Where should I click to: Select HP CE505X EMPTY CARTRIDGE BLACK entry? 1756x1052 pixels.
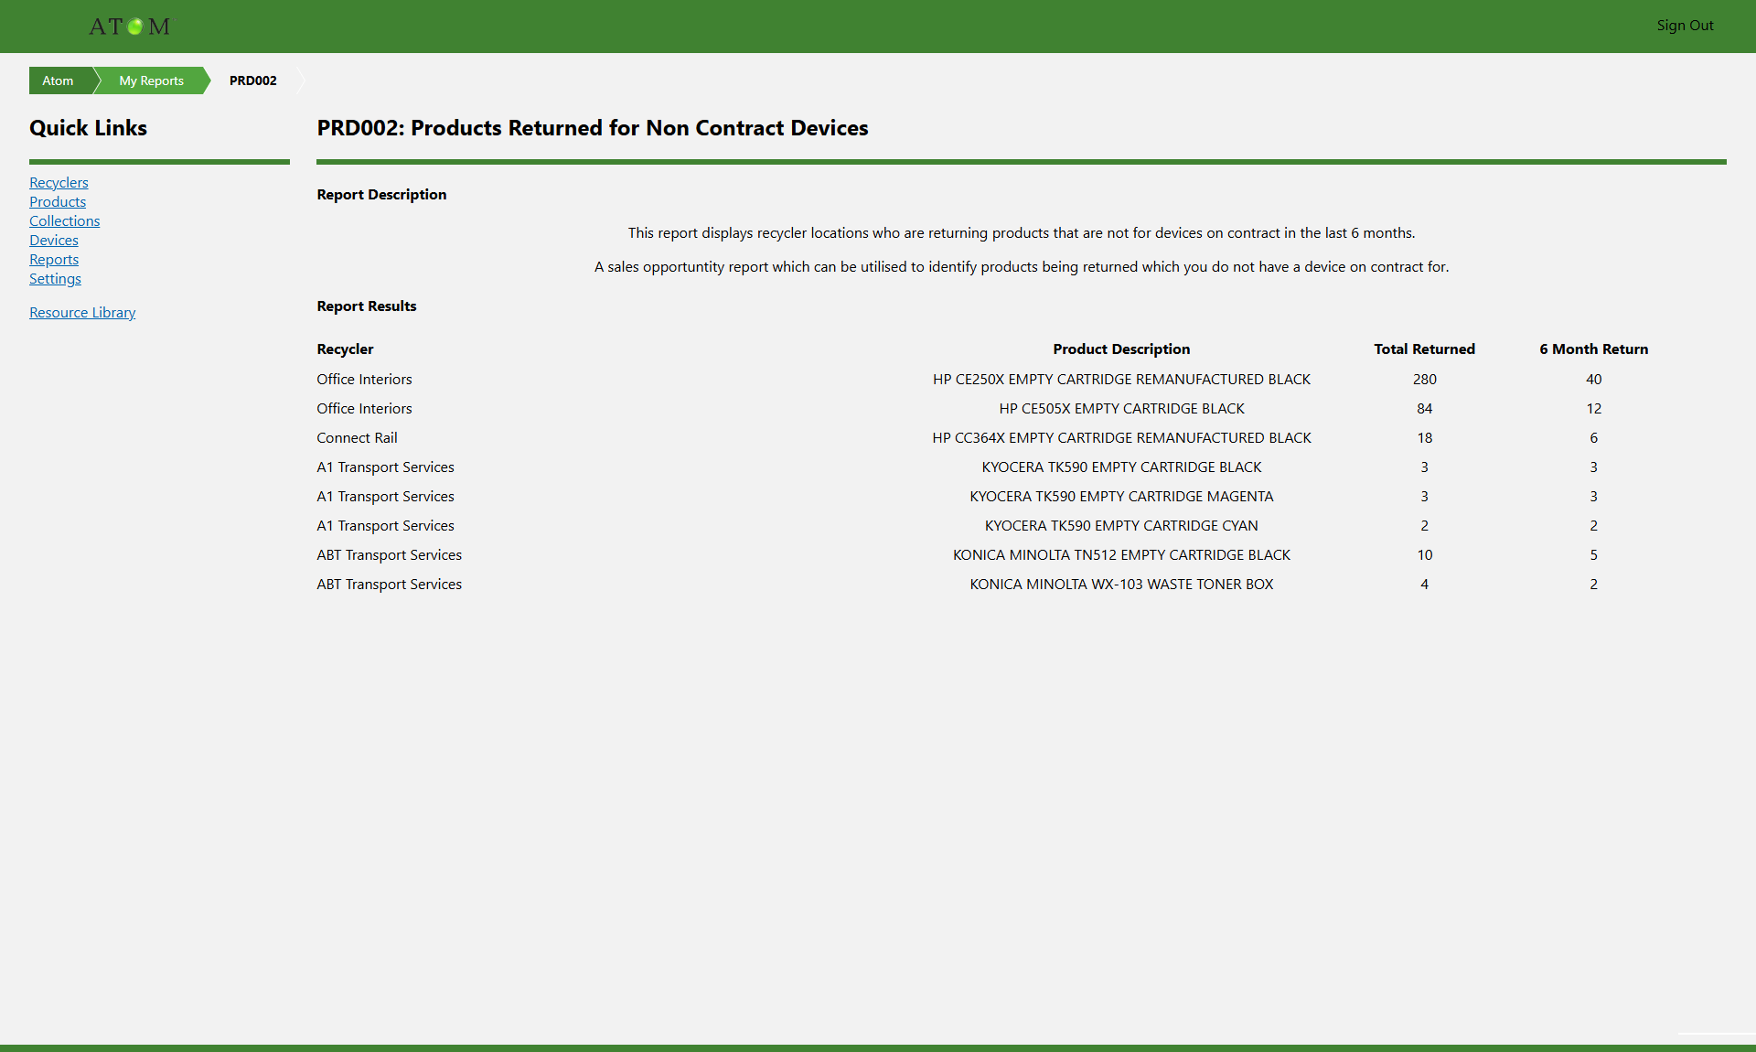tap(1121, 408)
